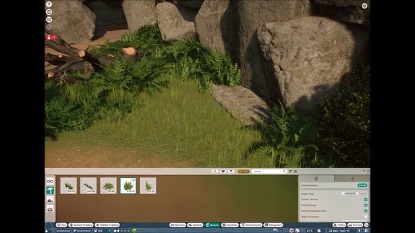Viewport: 415px width, 233px height.
Task: Select the fifth plant thumbnail
Action: [148, 186]
